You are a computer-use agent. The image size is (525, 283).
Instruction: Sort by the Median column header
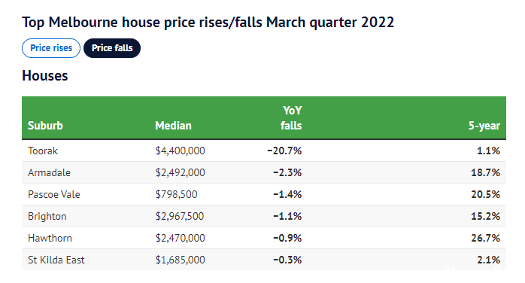click(173, 126)
